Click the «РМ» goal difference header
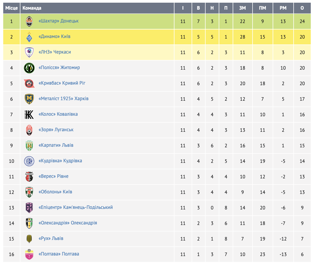The width and height of the screenshot is (314, 263). pyautogui.click(x=283, y=8)
